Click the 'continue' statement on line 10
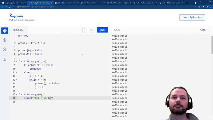Image resolution: width=213 pixels, height=120 pixels. pos(35,69)
